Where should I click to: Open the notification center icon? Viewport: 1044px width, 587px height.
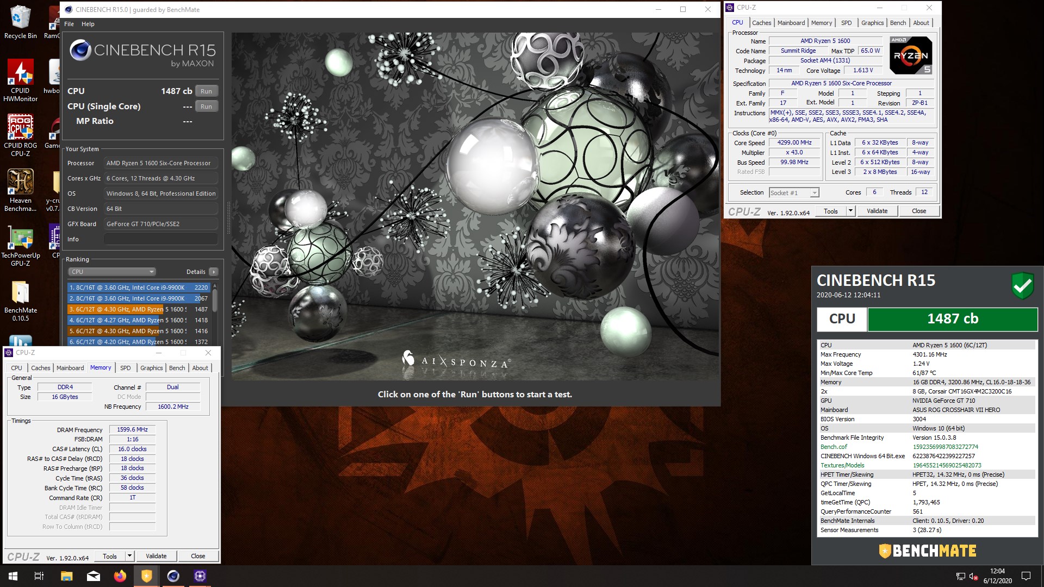pos(1026,576)
